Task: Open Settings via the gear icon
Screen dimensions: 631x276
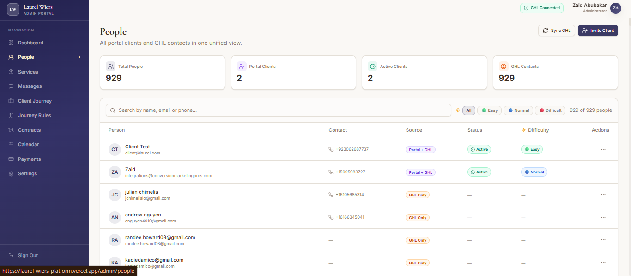Action: coord(12,173)
